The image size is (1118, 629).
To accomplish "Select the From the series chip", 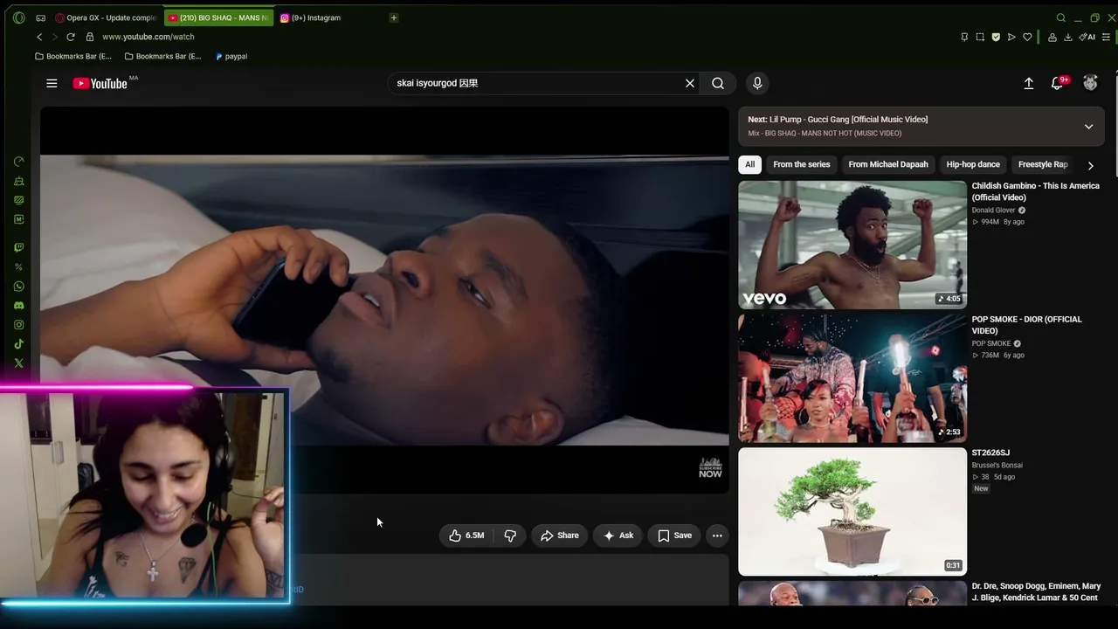I will tap(802, 164).
